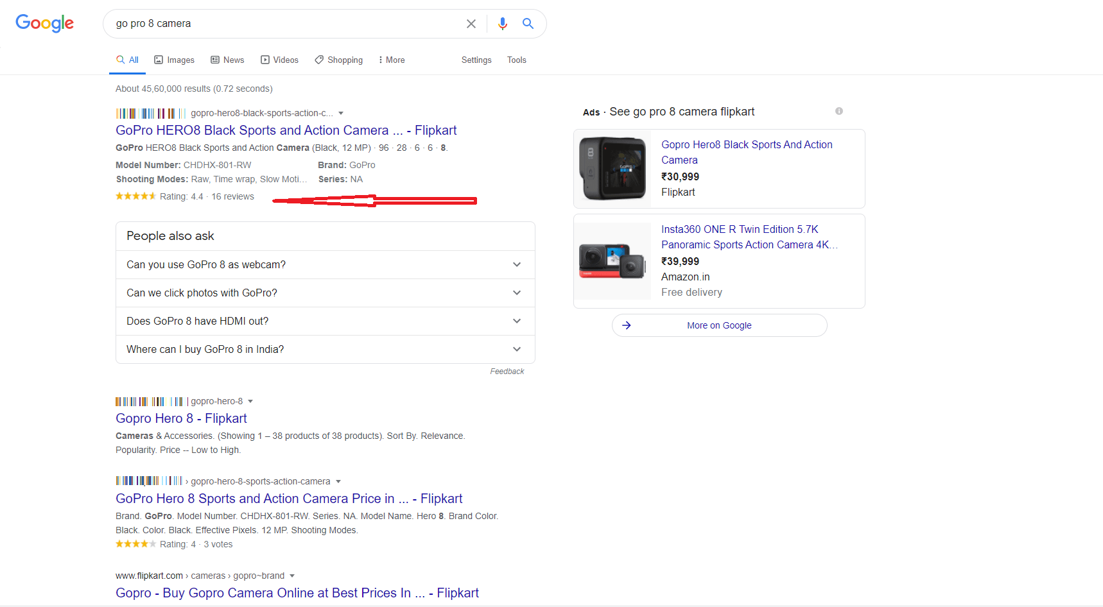Viewport: 1103px width, 607px height.
Task: Open the Videos search tab
Action: [x=279, y=60]
